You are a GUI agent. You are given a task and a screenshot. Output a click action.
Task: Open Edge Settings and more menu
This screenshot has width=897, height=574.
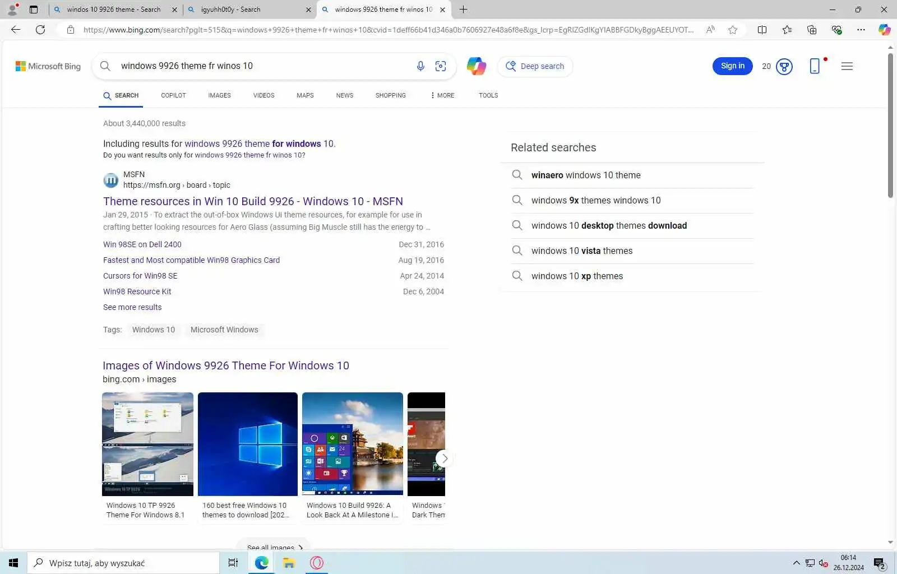(x=861, y=30)
